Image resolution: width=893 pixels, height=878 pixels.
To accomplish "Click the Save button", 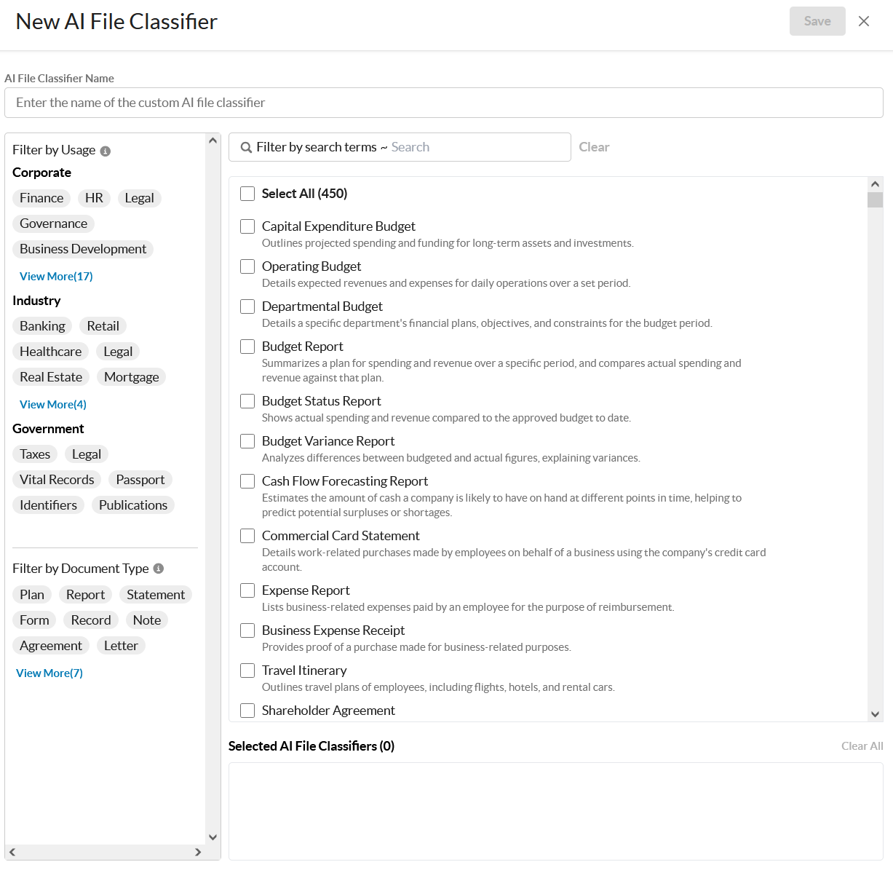I will coord(817,21).
